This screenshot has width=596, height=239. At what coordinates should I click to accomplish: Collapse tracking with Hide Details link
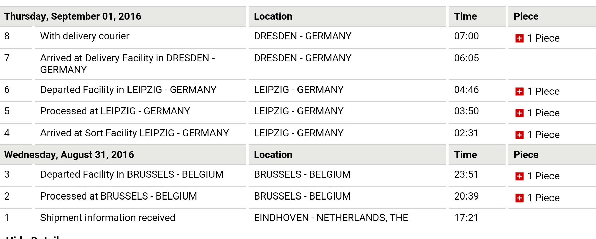coord(35,237)
